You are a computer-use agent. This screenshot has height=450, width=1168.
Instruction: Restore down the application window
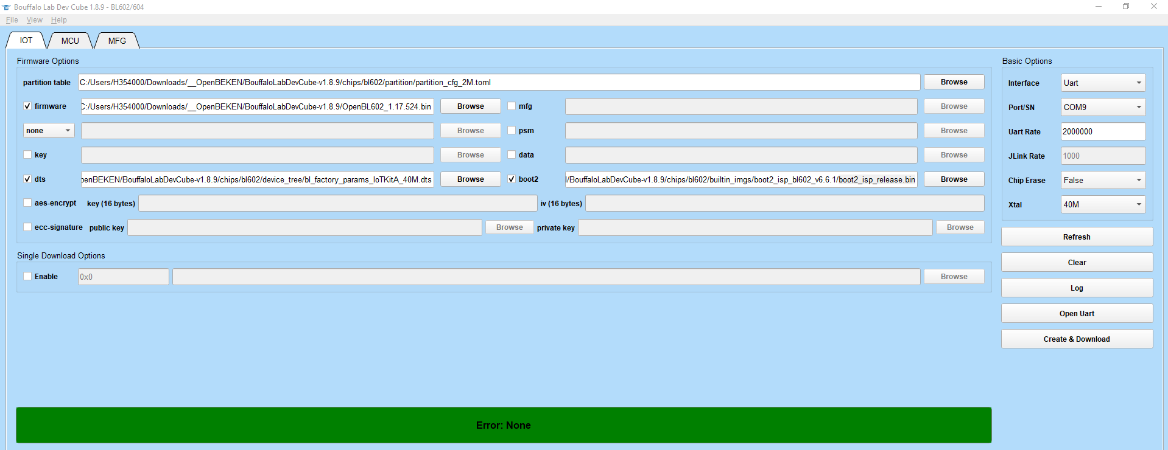[x=1126, y=7]
